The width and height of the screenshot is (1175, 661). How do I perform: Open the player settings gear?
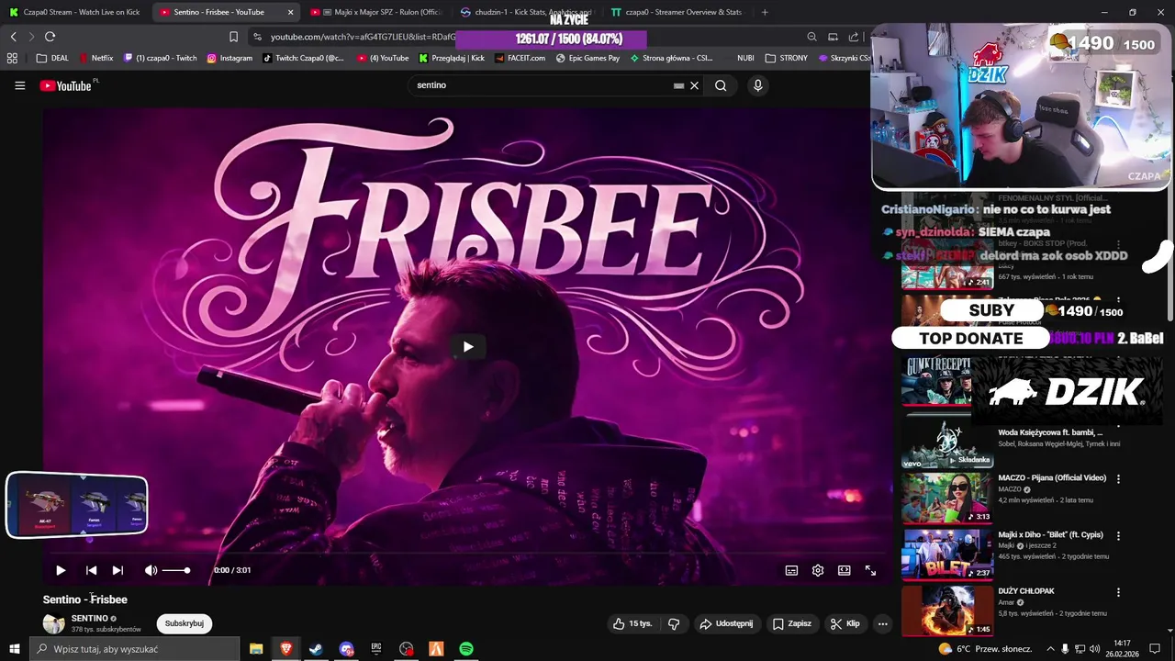pos(818,570)
